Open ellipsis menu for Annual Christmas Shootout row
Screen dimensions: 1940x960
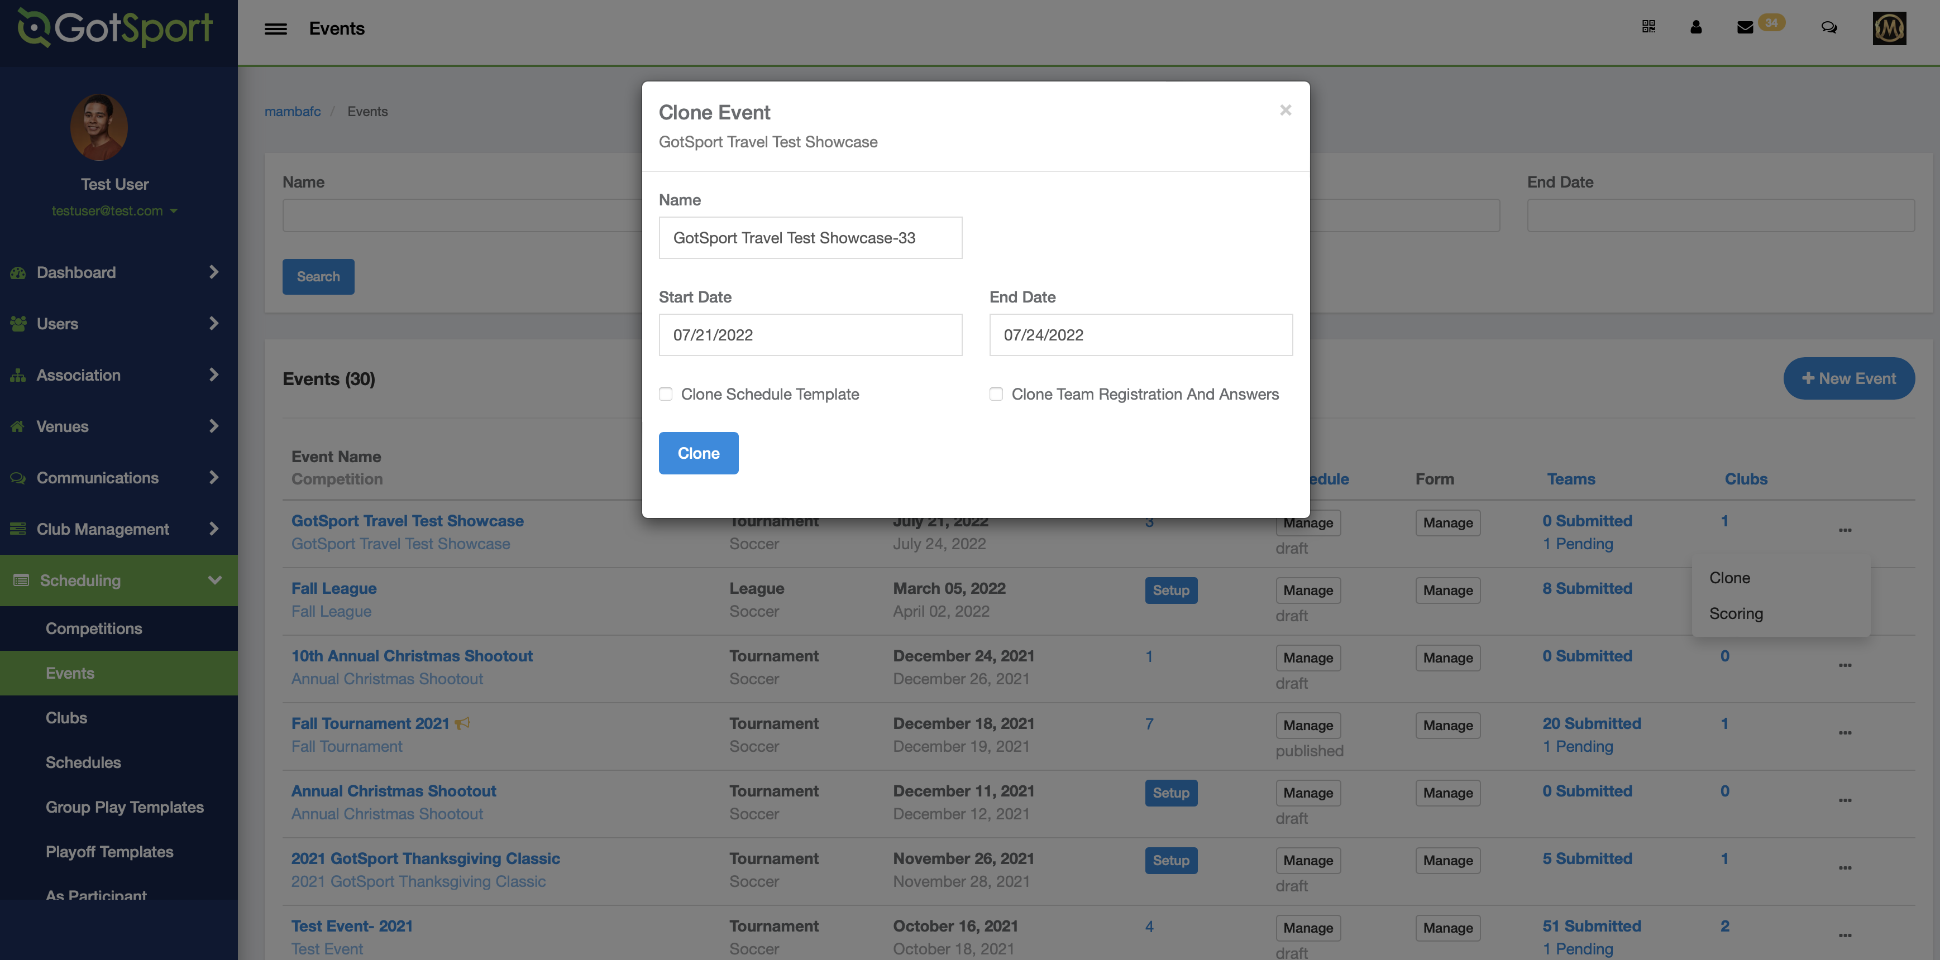click(1845, 800)
